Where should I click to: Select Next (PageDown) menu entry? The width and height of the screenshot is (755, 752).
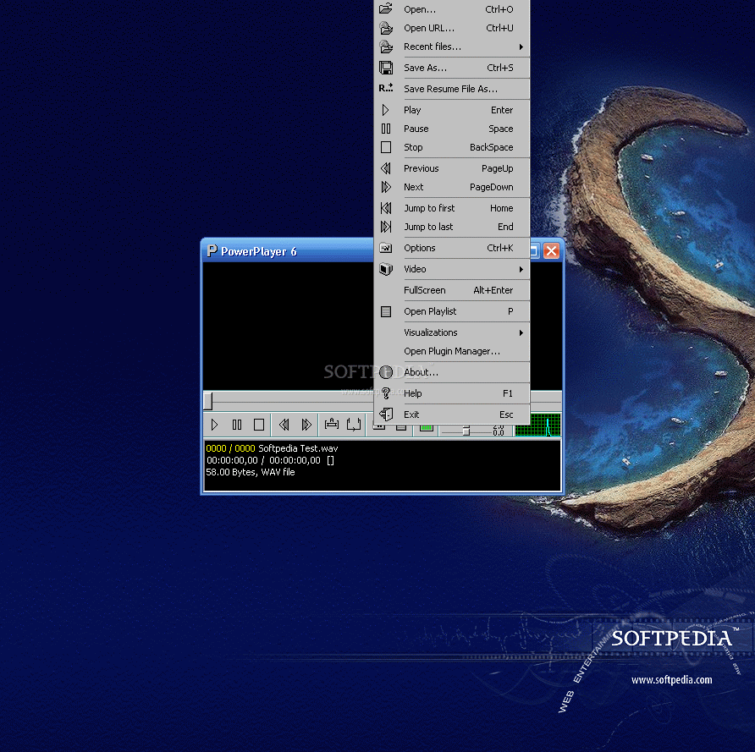click(x=452, y=187)
